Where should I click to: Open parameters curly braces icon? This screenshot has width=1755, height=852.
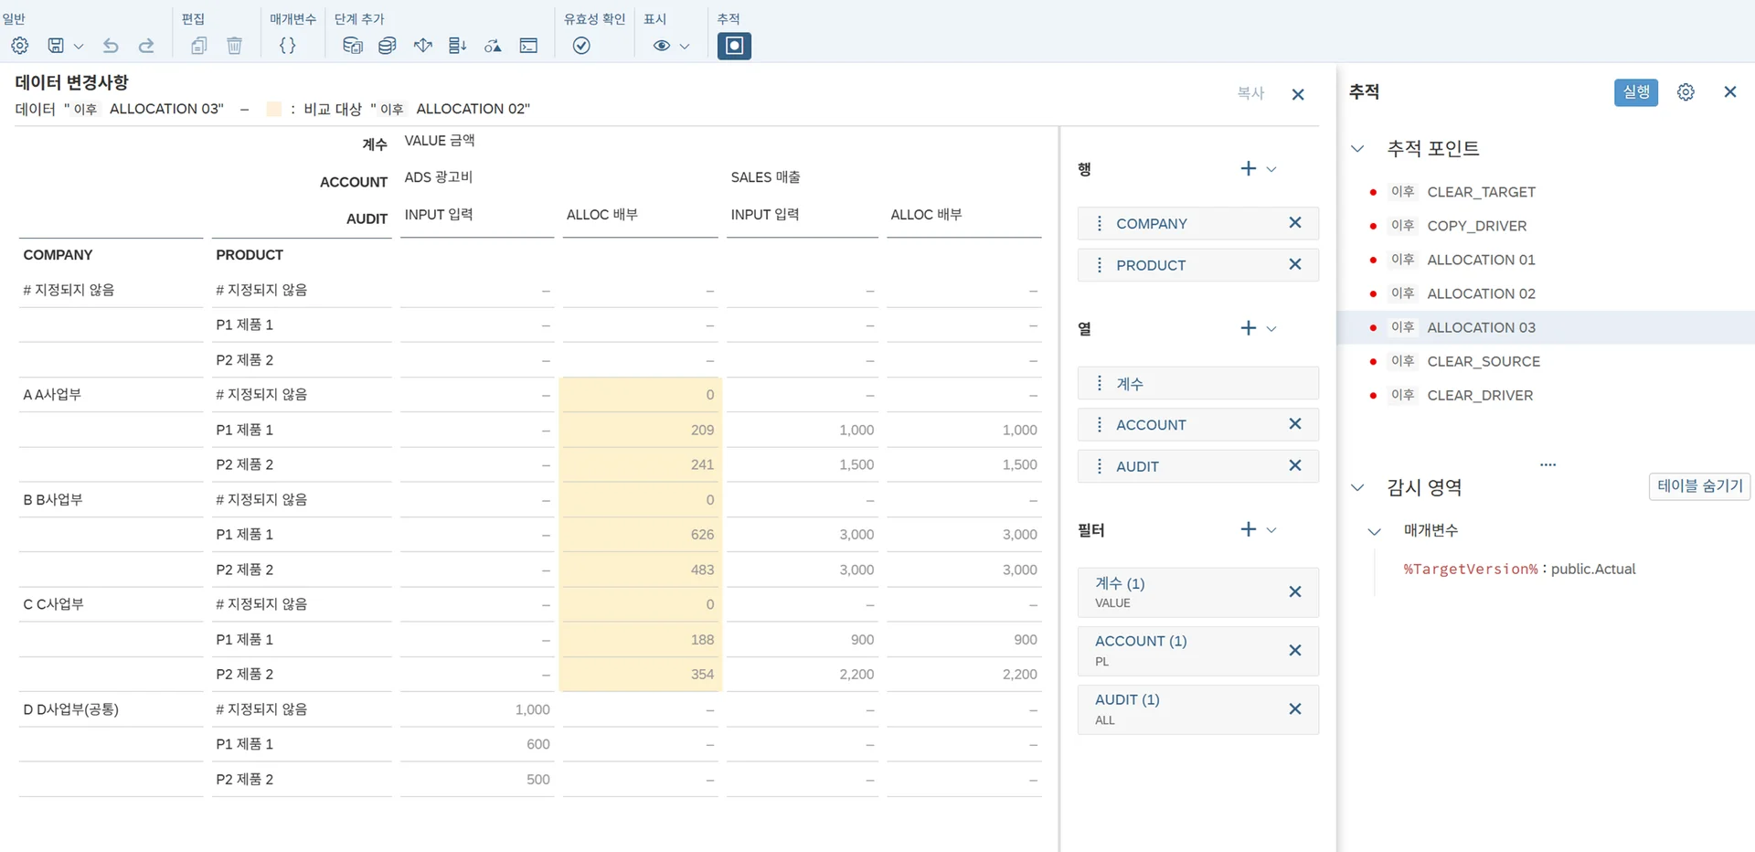[x=287, y=46]
